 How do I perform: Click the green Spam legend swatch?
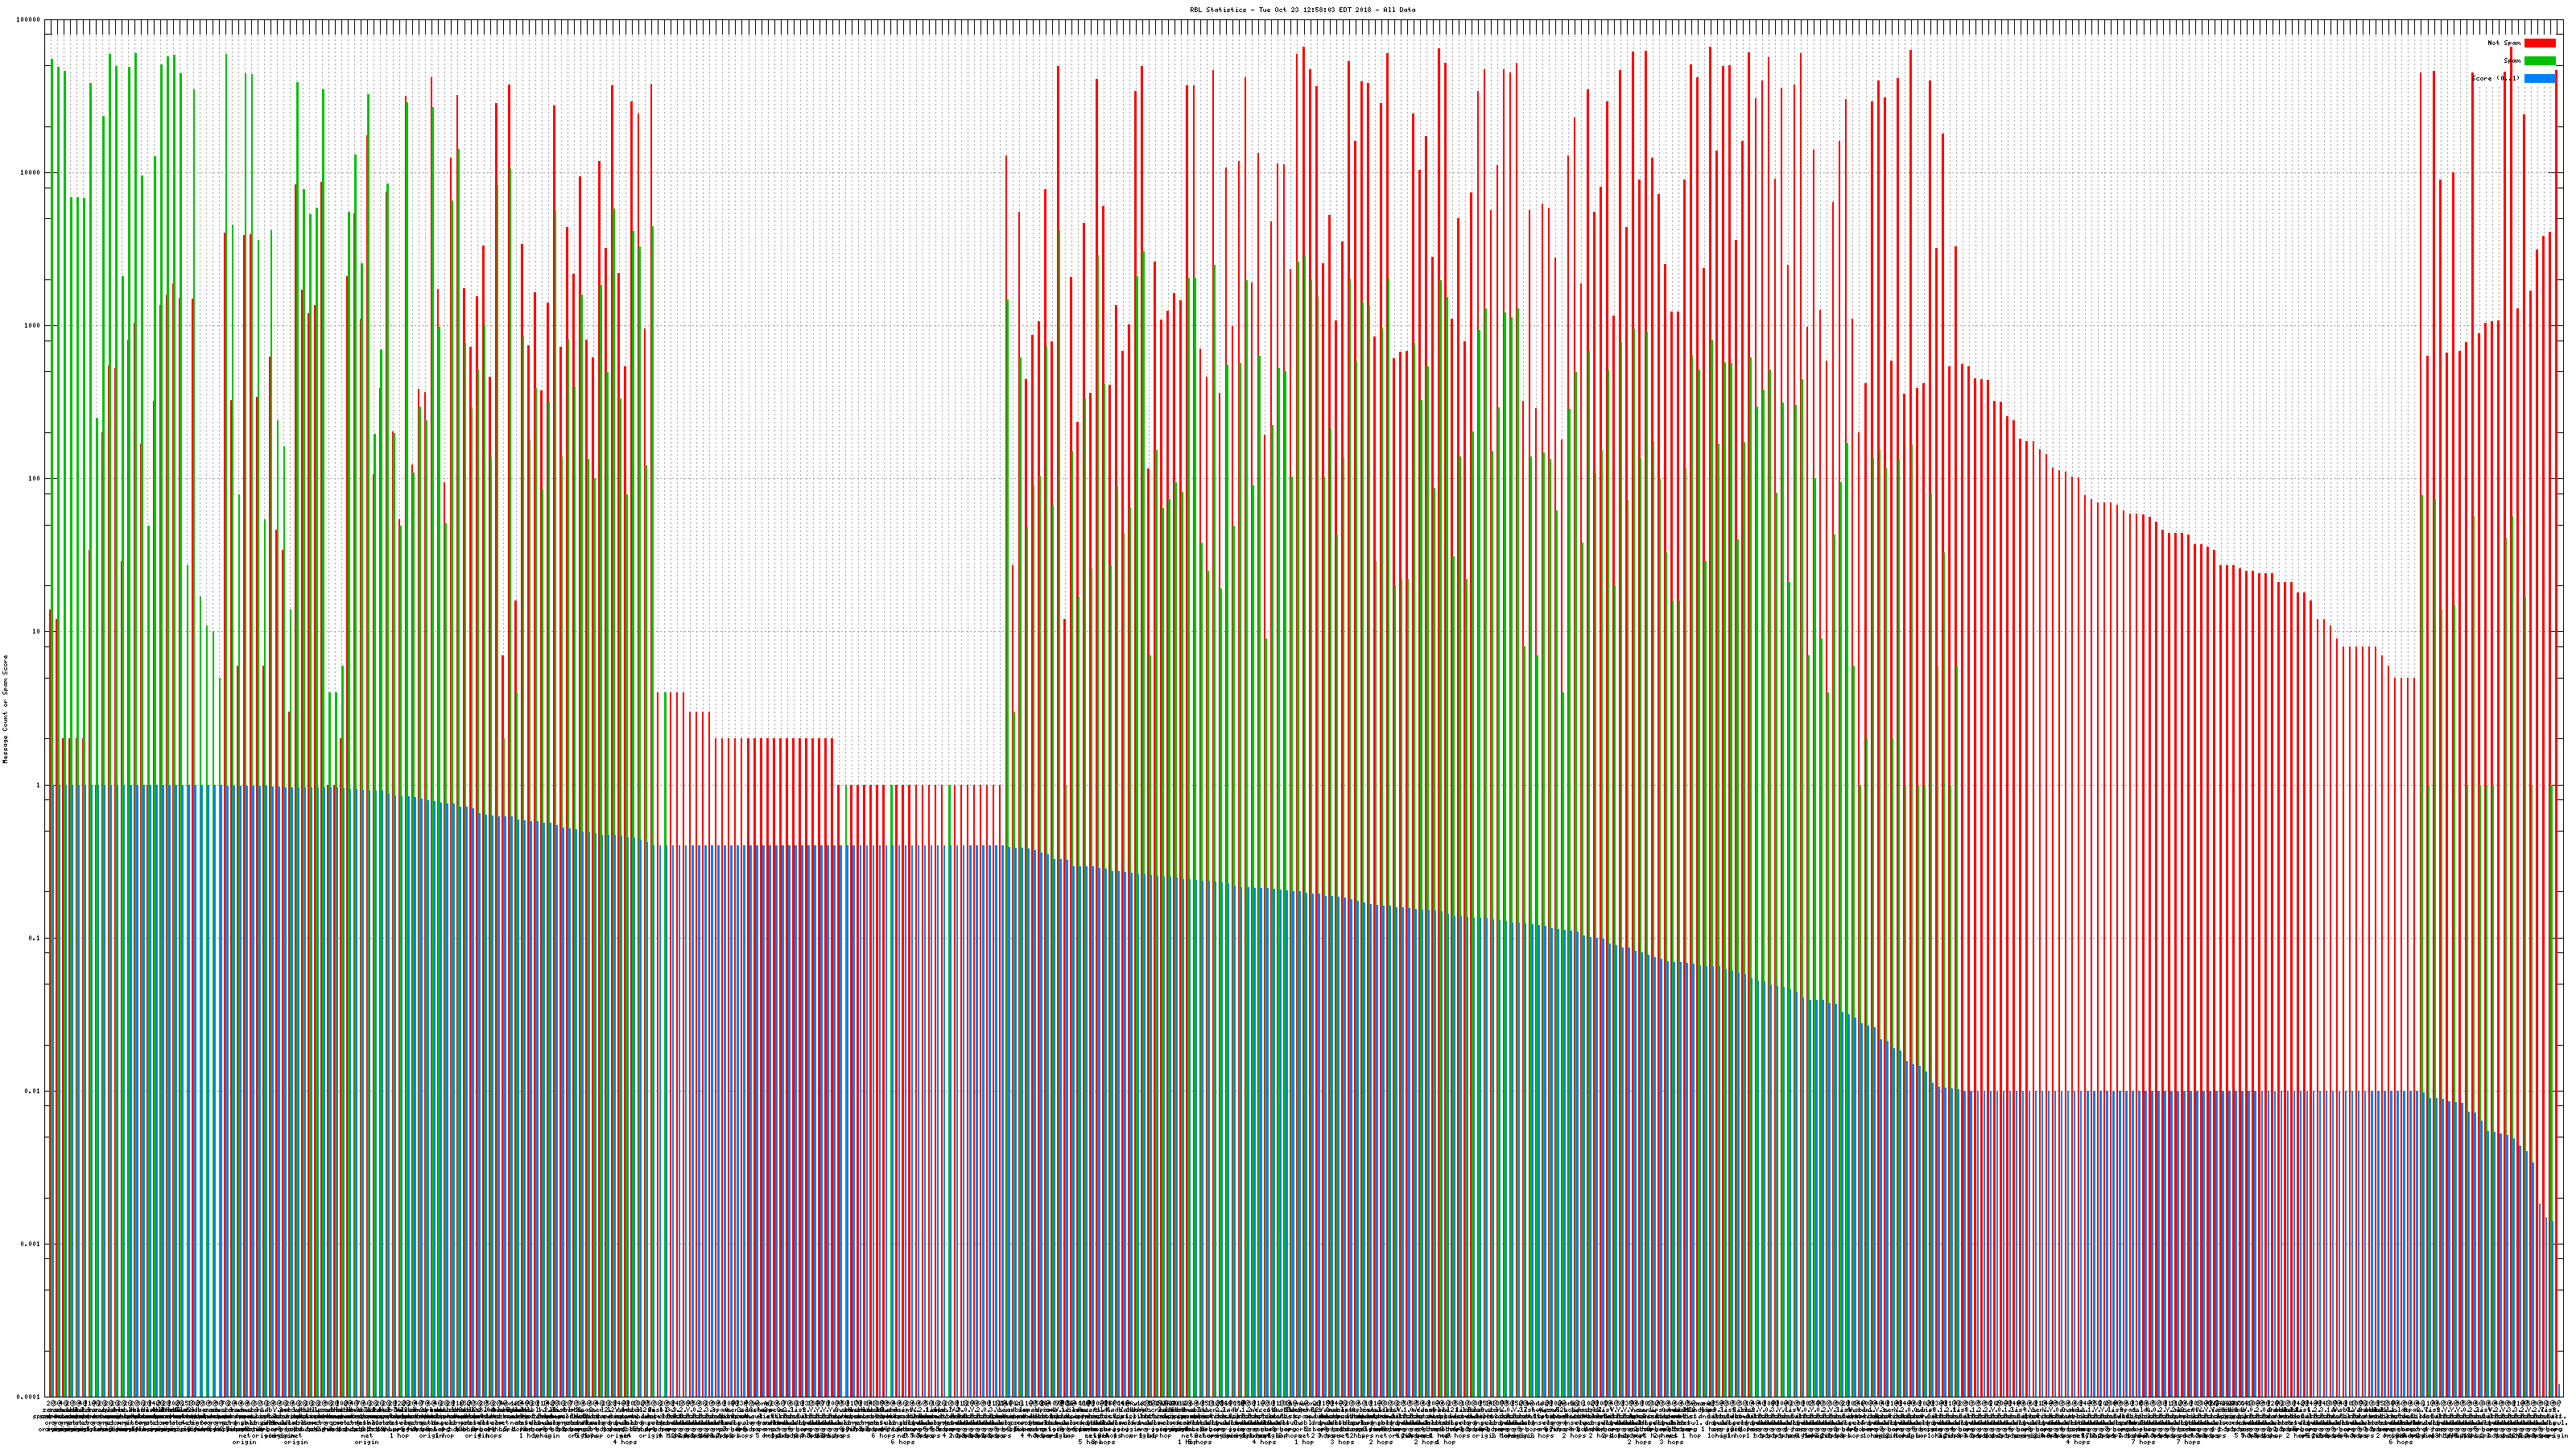[x=2539, y=61]
